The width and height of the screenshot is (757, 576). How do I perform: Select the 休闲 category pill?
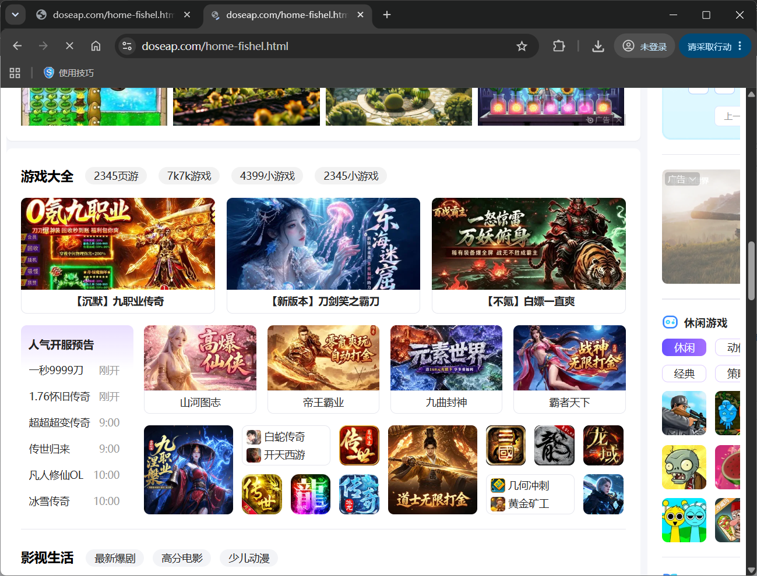tap(684, 347)
